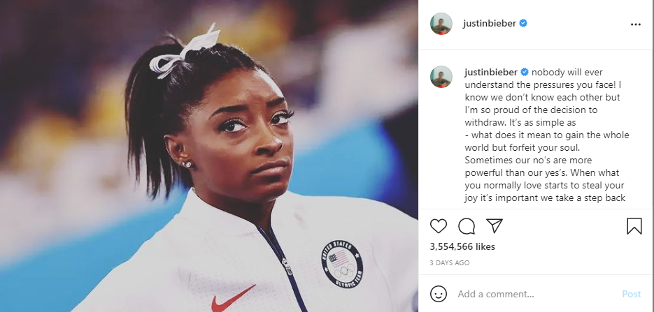
Task: View the list of 3,554,566 likes
Action: pyautogui.click(x=462, y=246)
